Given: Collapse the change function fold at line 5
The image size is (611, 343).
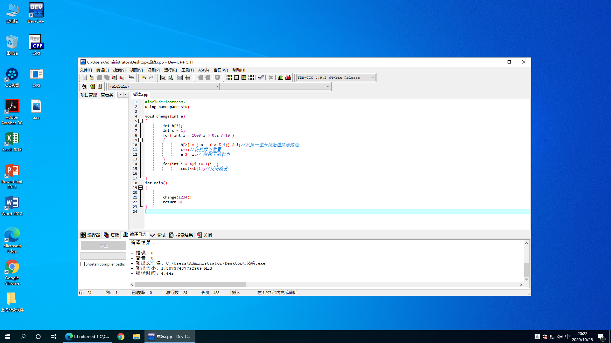Looking at the screenshot, I should click(x=140, y=121).
